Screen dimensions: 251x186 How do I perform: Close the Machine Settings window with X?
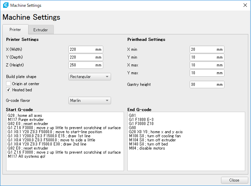245,5
